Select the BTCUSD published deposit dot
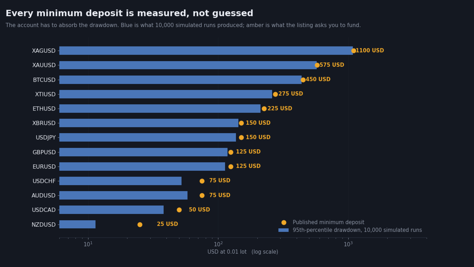This screenshot has height=267, width=474. [x=303, y=80]
